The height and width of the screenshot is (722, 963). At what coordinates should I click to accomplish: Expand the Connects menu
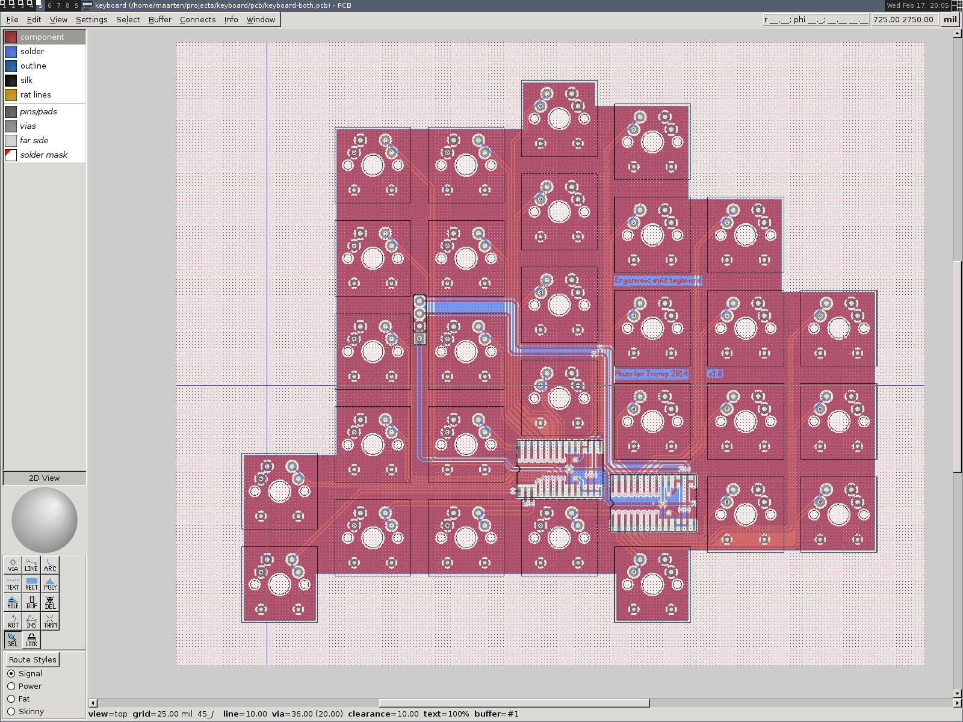coord(197,19)
